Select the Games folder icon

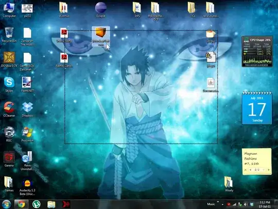(9, 184)
